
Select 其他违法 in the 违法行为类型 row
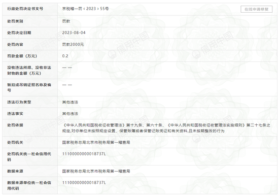pos(70,102)
